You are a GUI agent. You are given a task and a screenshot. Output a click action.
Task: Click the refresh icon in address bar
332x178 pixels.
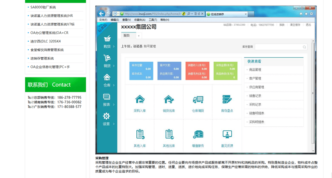(199, 14)
